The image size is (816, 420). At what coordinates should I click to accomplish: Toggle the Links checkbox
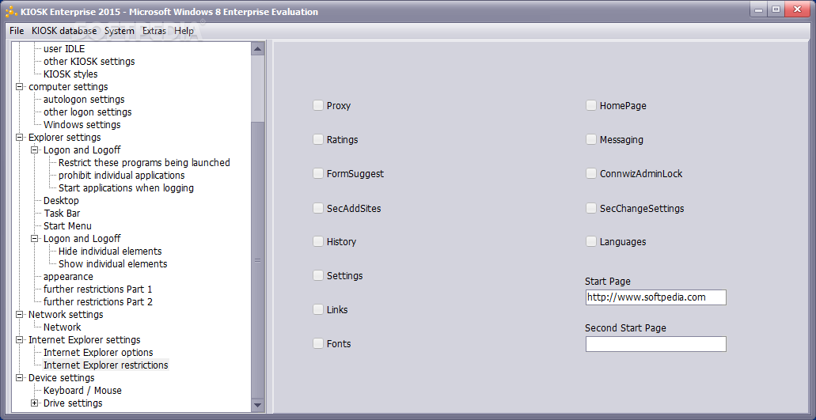pyautogui.click(x=318, y=309)
